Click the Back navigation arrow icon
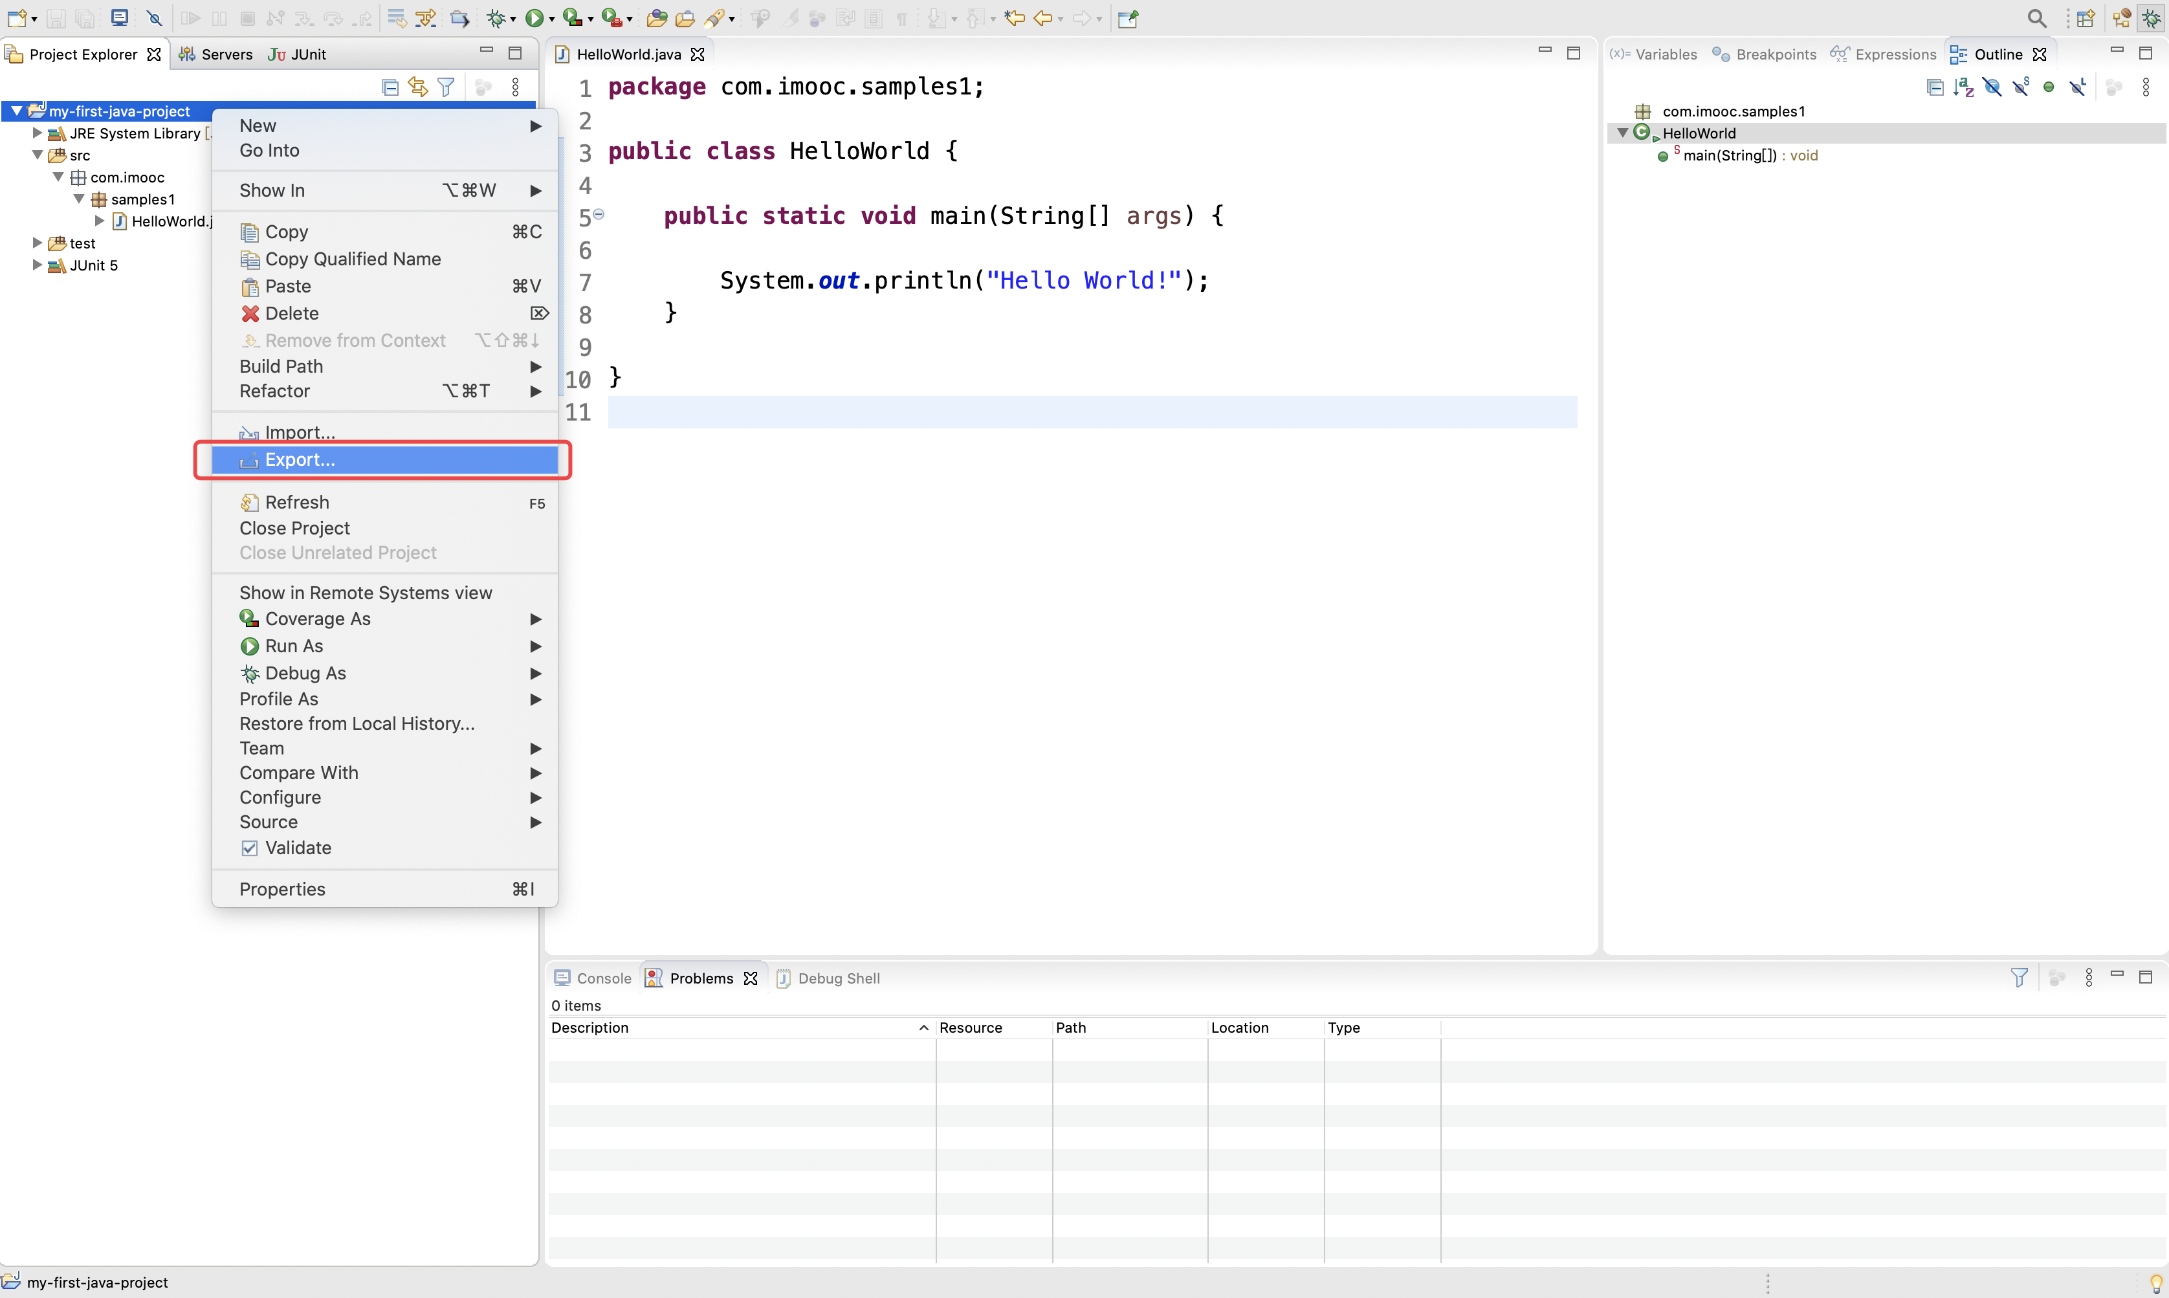2169x1298 pixels. pyautogui.click(x=1042, y=18)
